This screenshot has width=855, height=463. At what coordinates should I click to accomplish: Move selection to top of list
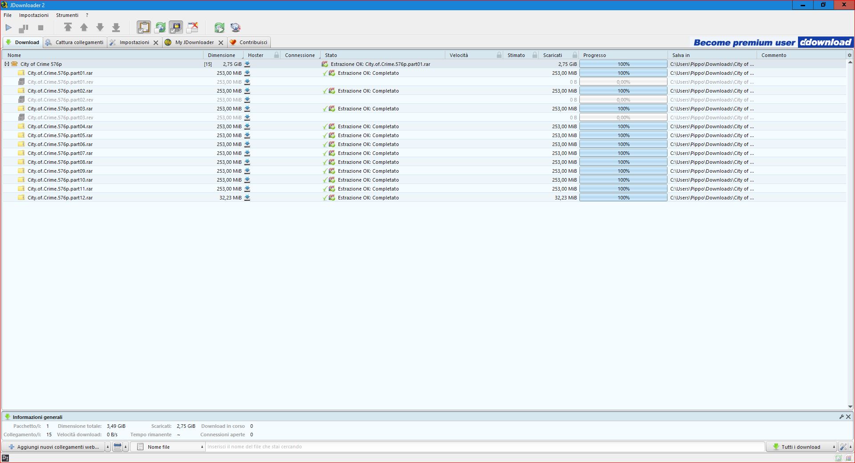point(68,28)
